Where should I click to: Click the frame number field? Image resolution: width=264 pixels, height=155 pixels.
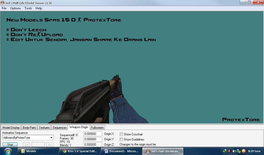(38, 145)
